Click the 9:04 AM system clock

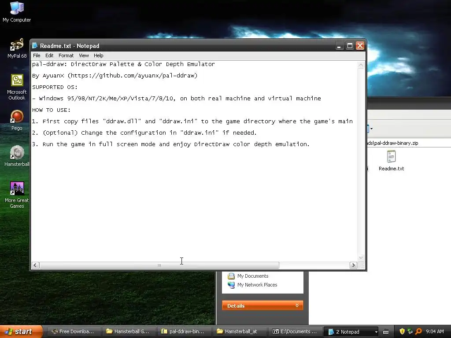[435, 331]
